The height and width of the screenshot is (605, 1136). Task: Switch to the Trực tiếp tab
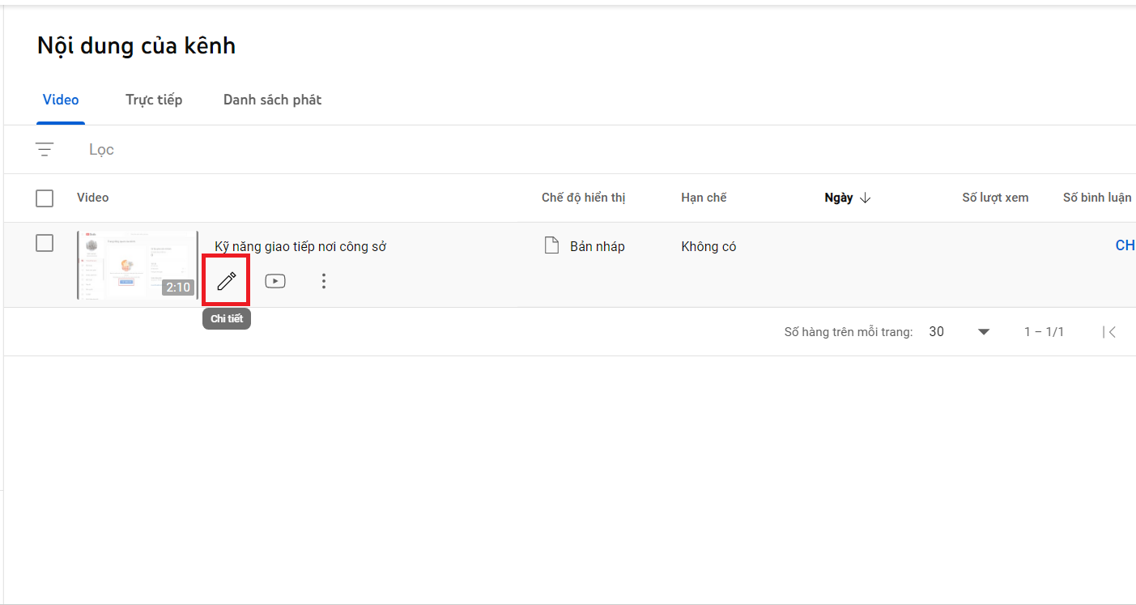(154, 100)
